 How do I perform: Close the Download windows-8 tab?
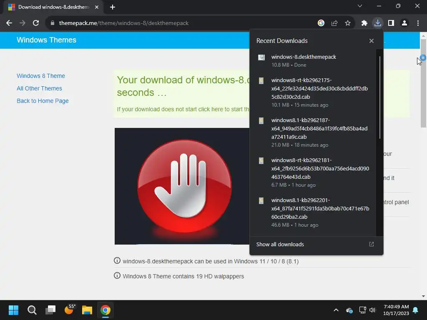click(97, 7)
